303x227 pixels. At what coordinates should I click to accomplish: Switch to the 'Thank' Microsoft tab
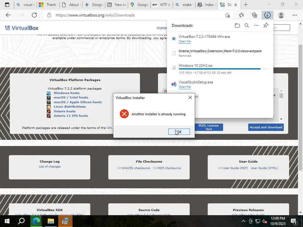[x=48, y=5]
